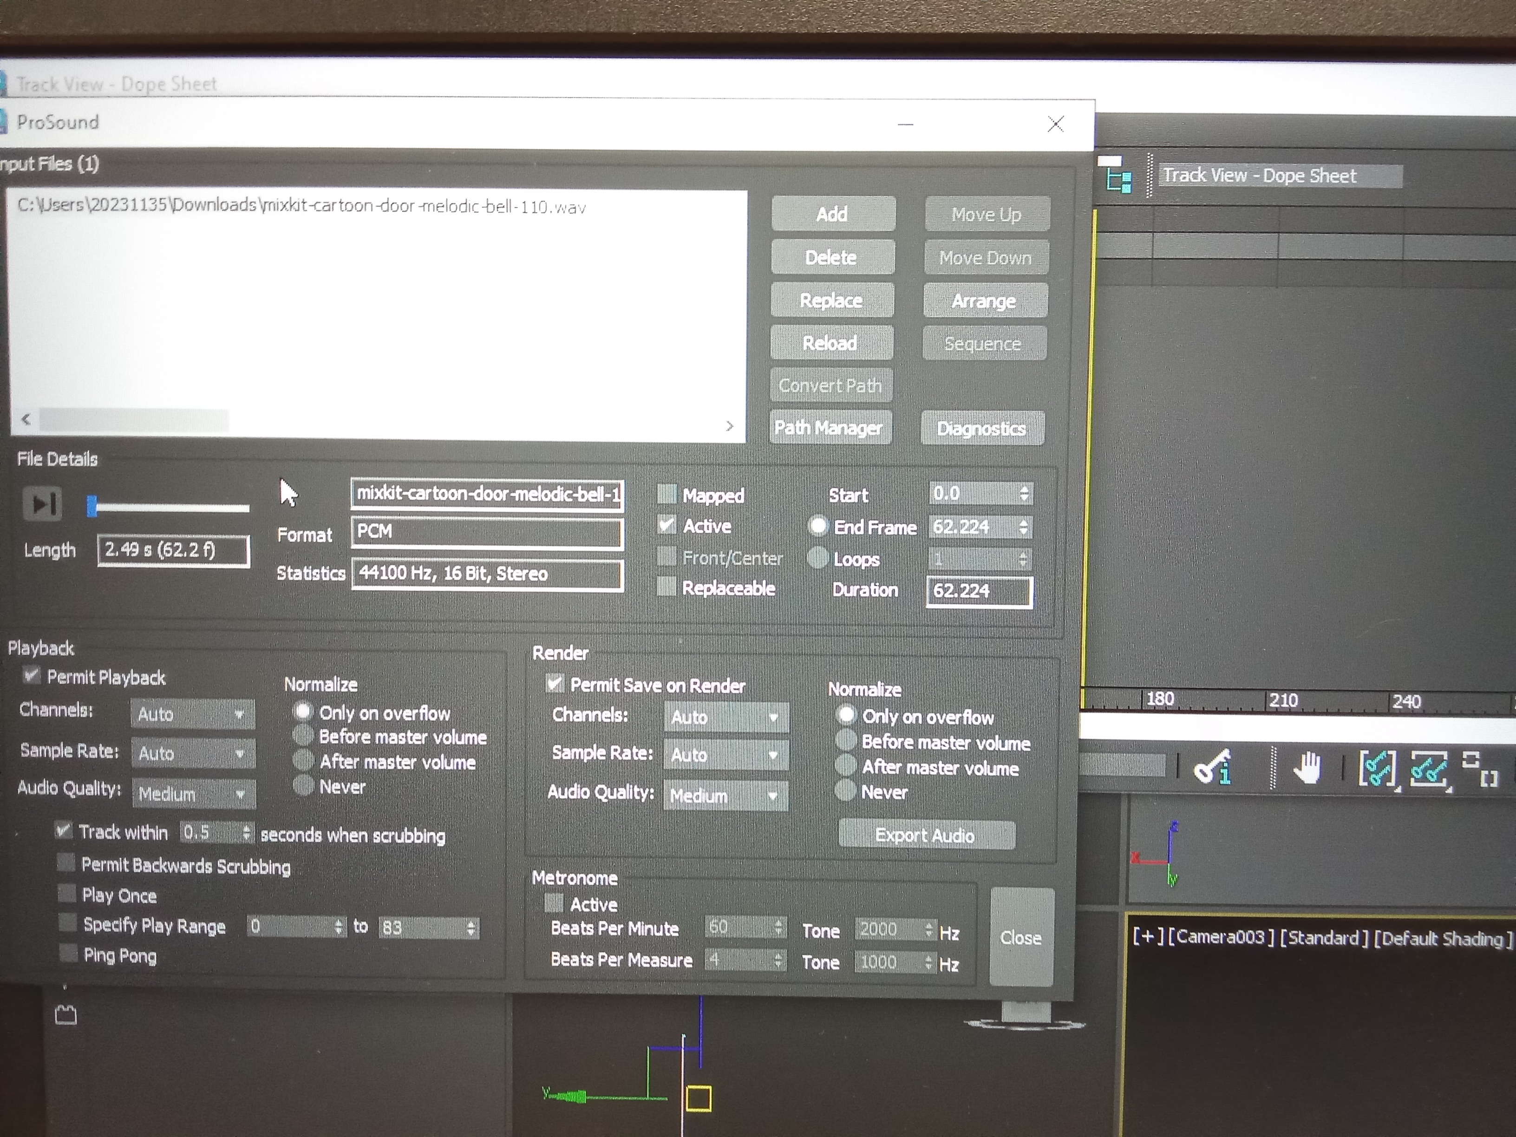Click Zoom Horizontal Extents Keys icon
This screenshot has width=1516, height=1137.
[1377, 769]
